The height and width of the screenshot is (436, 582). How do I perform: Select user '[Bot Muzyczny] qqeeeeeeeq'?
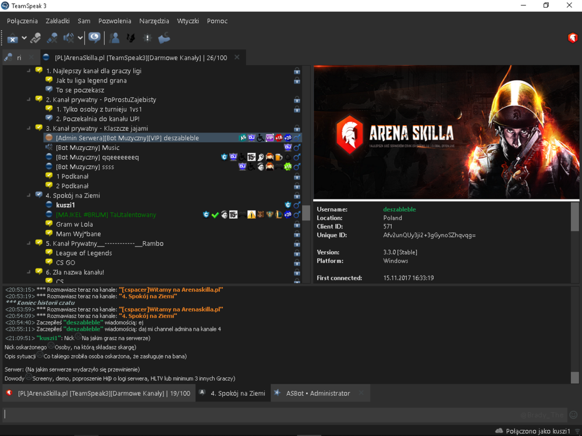pyautogui.click(x=97, y=157)
